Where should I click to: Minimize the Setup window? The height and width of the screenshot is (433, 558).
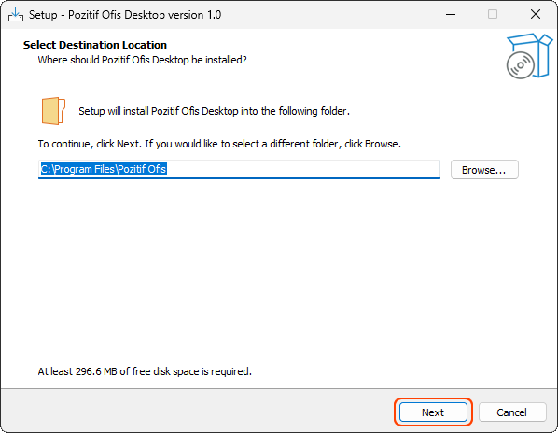pyautogui.click(x=451, y=15)
